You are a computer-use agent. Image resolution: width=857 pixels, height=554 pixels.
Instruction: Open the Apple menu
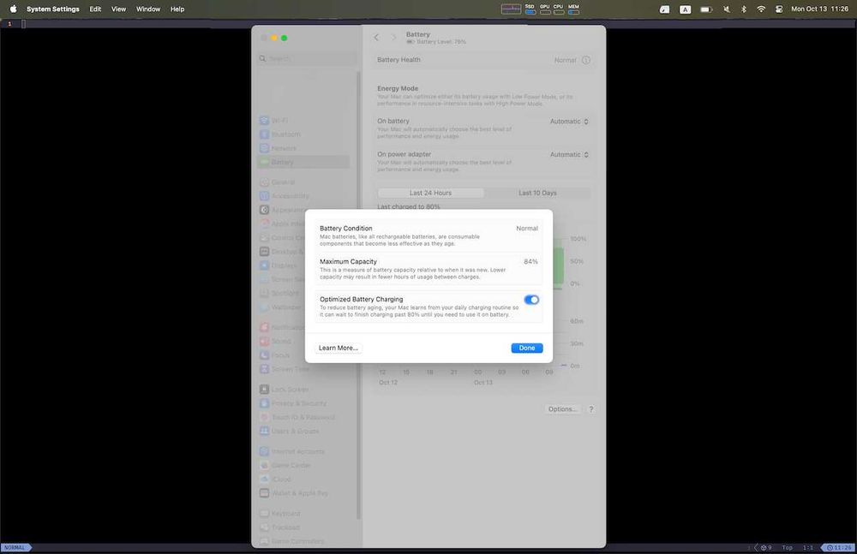click(x=13, y=9)
